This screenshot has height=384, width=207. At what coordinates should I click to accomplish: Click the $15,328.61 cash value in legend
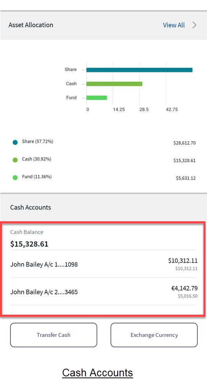point(184,161)
